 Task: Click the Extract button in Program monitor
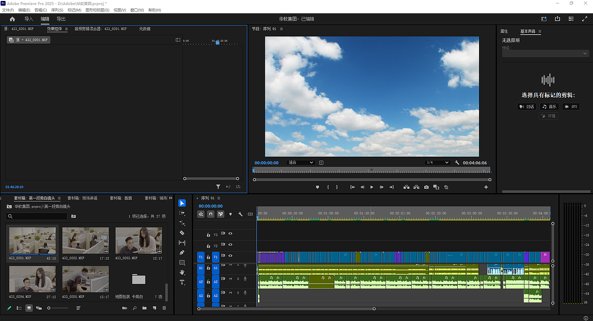(416, 187)
